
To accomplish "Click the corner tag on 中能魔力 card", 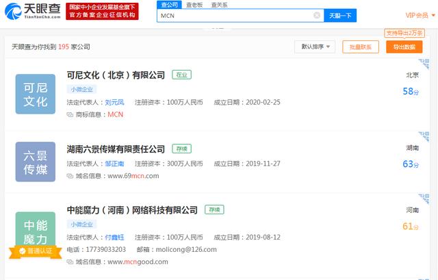I will 424,198.
